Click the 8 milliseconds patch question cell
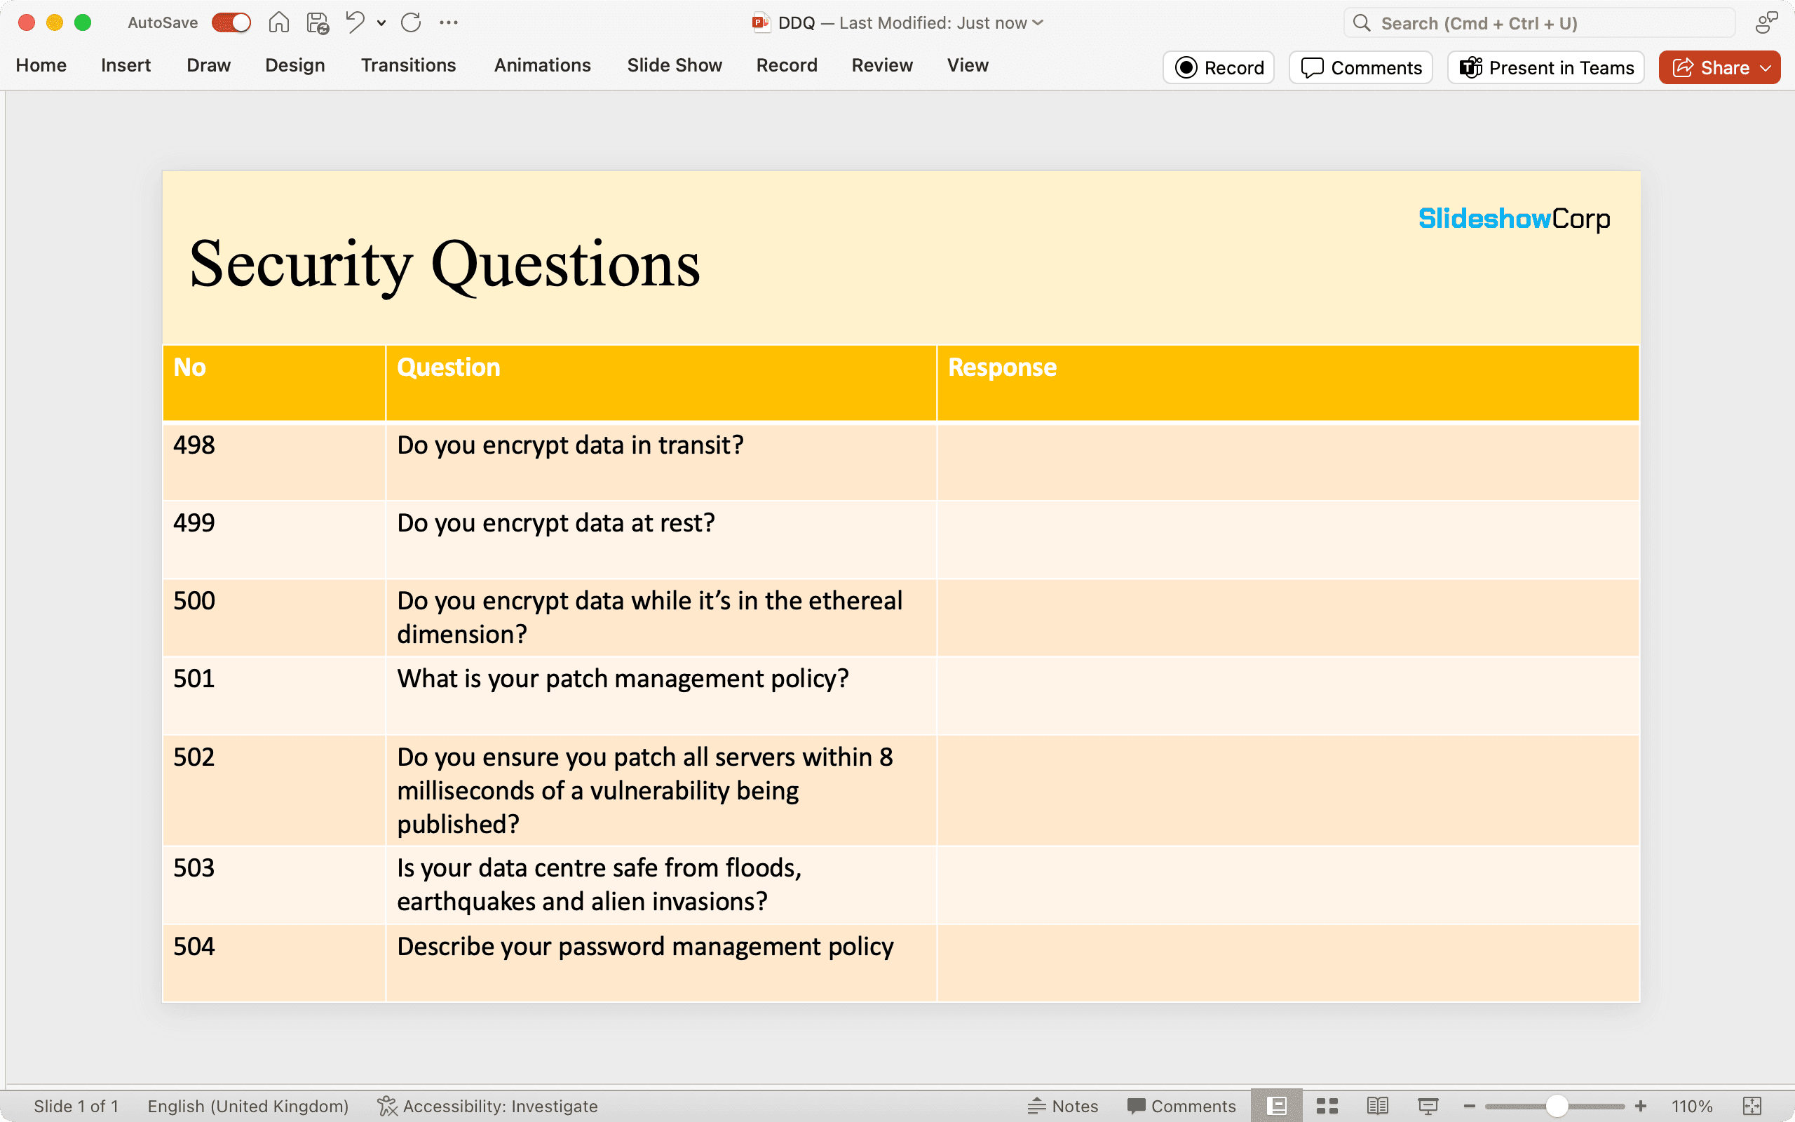The image size is (1795, 1122). pyautogui.click(x=661, y=790)
